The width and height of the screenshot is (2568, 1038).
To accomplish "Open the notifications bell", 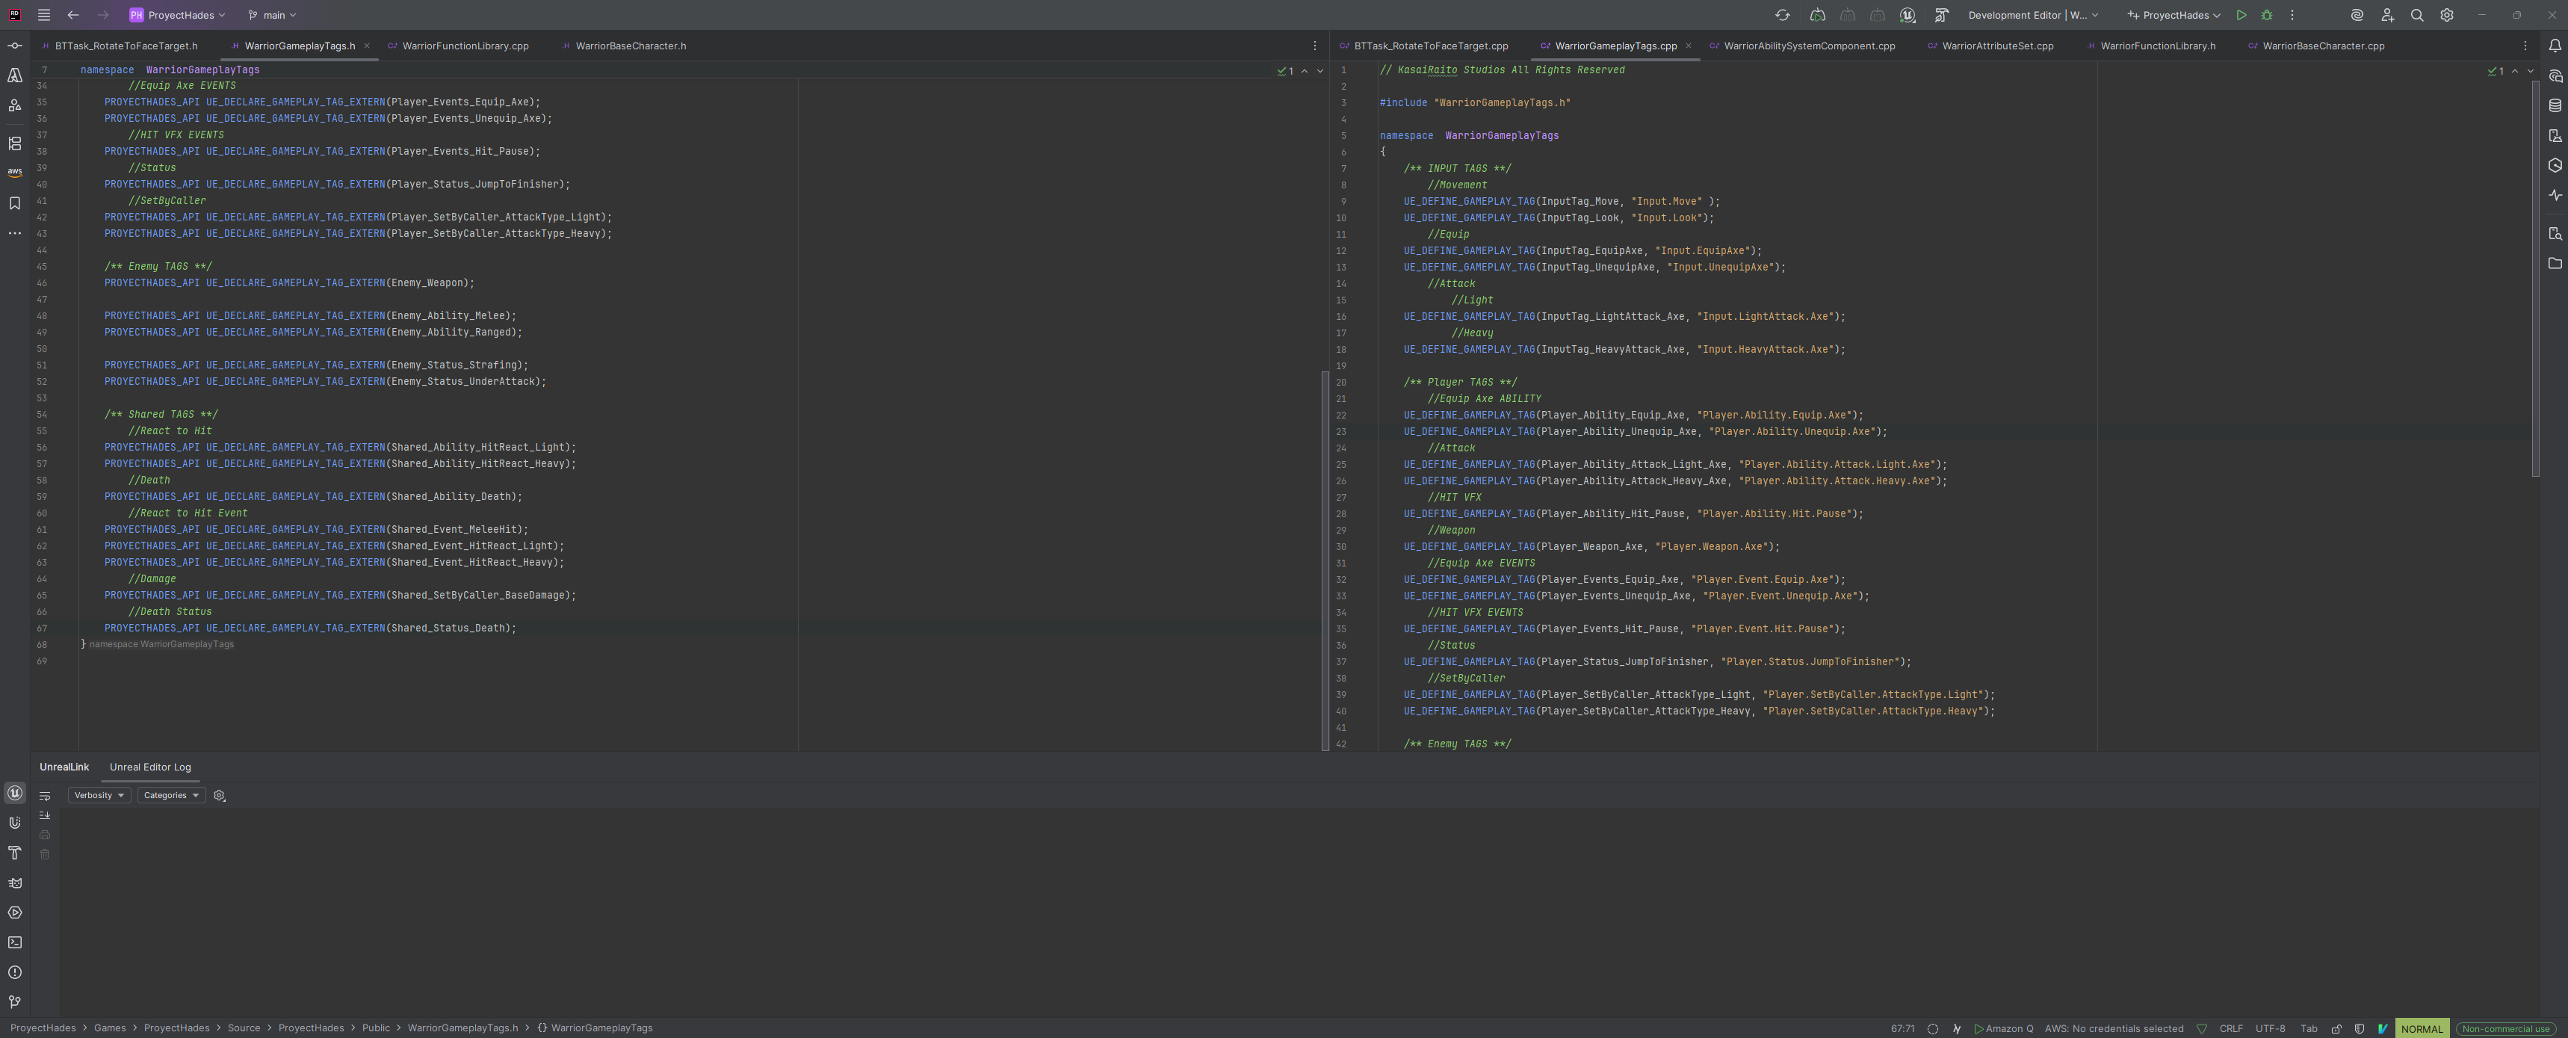I will (2555, 46).
